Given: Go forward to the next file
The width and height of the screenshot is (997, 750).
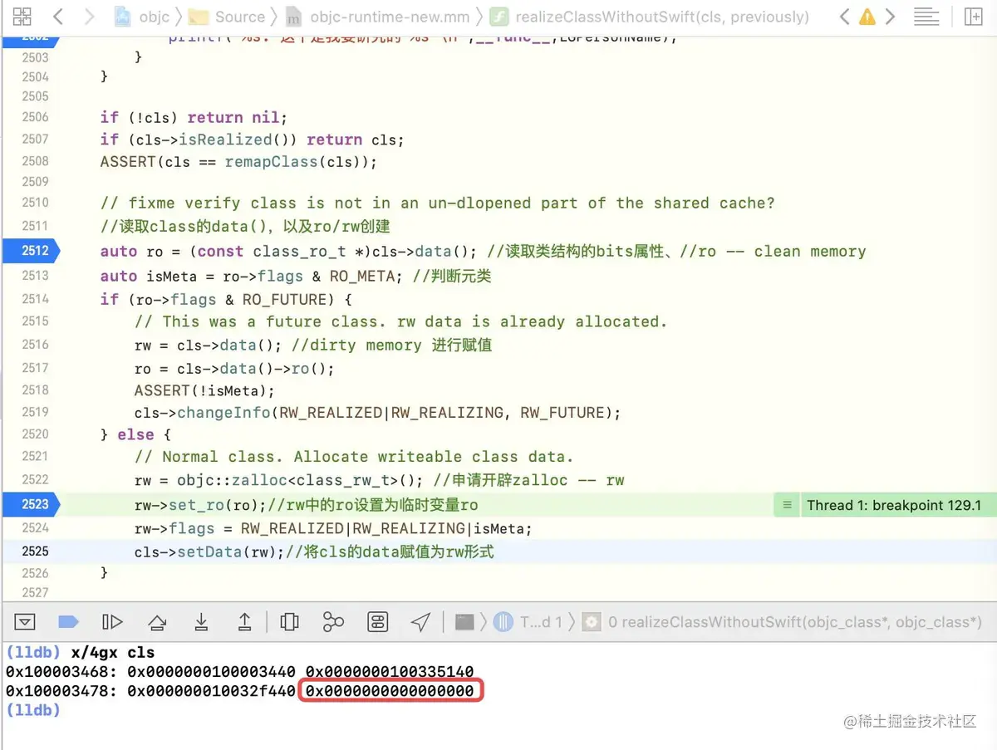Looking at the screenshot, I should pos(91,17).
